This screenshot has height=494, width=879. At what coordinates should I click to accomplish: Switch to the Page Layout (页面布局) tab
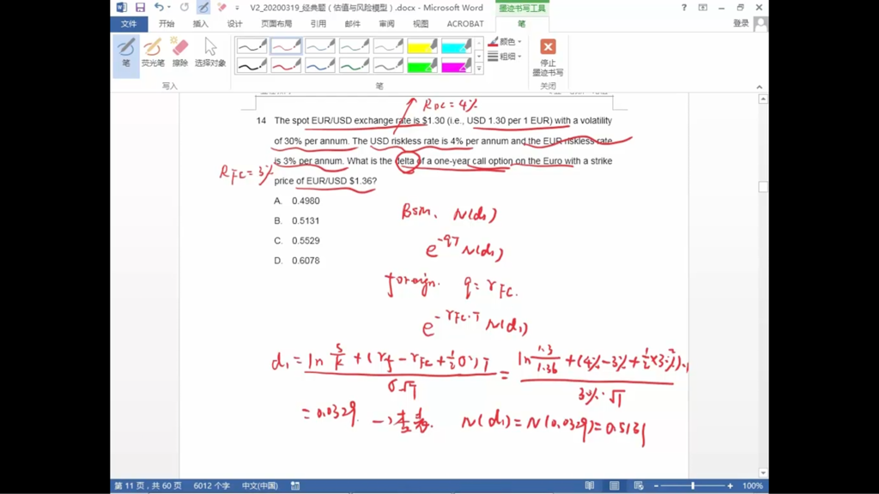(276, 23)
